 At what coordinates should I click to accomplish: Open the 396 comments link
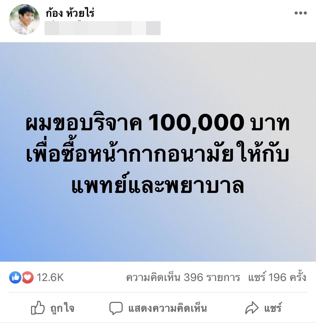pos(183,277)
